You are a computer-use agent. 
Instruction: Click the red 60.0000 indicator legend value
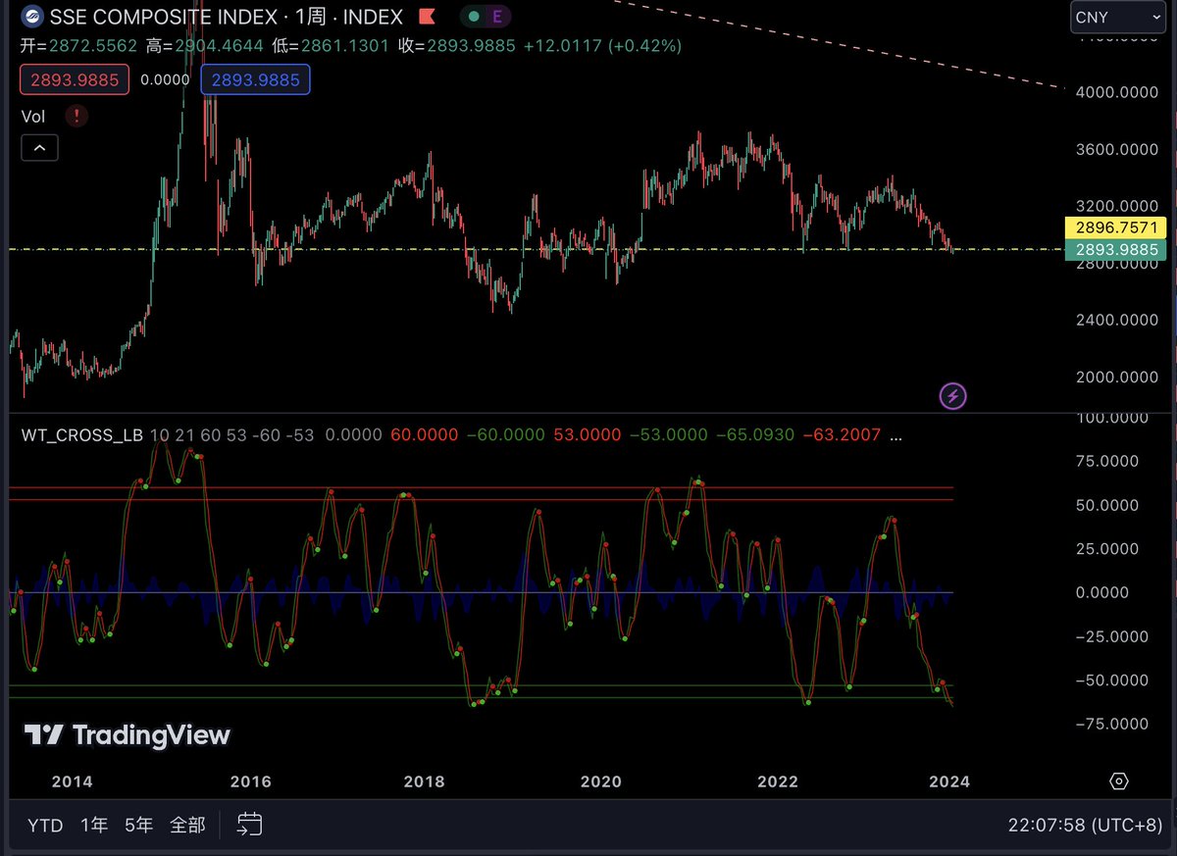pyautogui.click(x=426, y=434)
